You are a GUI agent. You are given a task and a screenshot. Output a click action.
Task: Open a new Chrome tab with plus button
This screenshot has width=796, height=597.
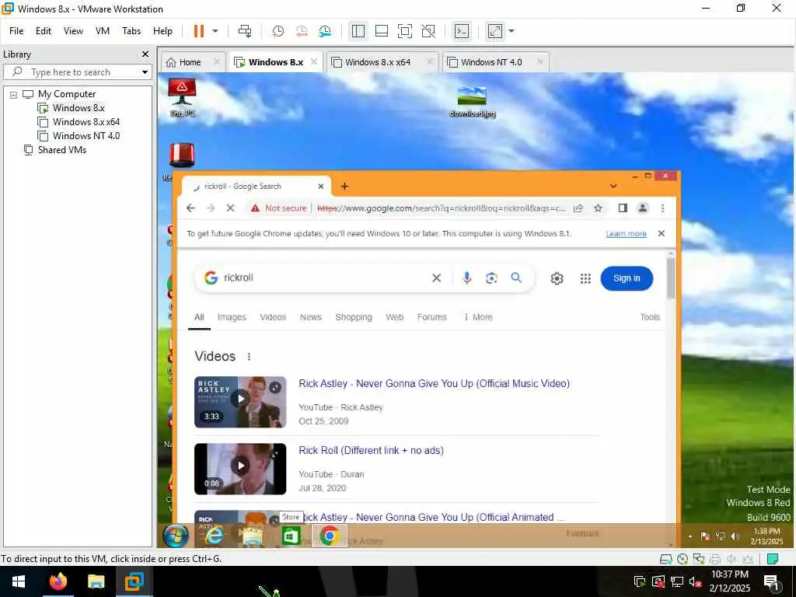[x=344, y=187]
